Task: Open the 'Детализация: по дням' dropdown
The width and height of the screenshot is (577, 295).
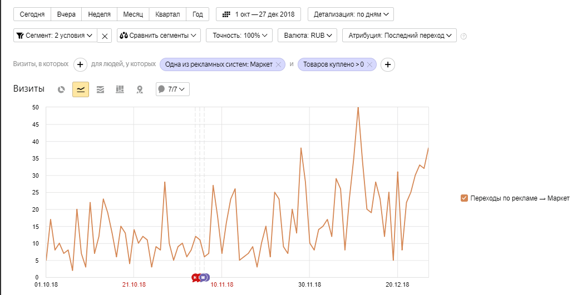Action: click(351, 14)
